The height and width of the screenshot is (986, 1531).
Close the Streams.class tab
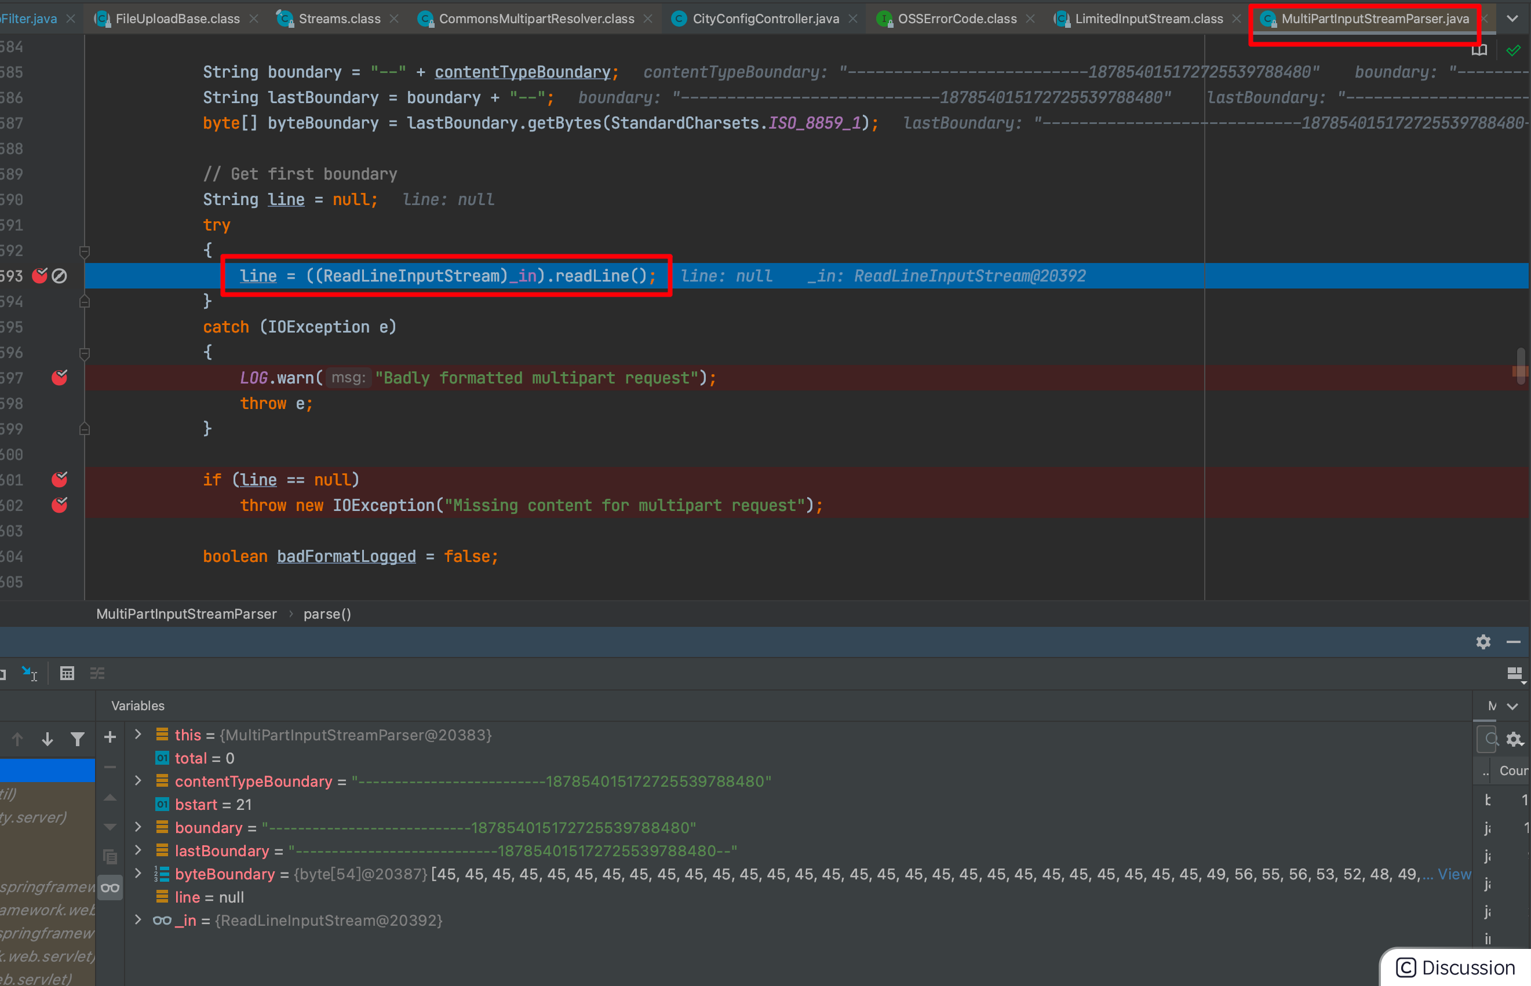tap(395, 19)
